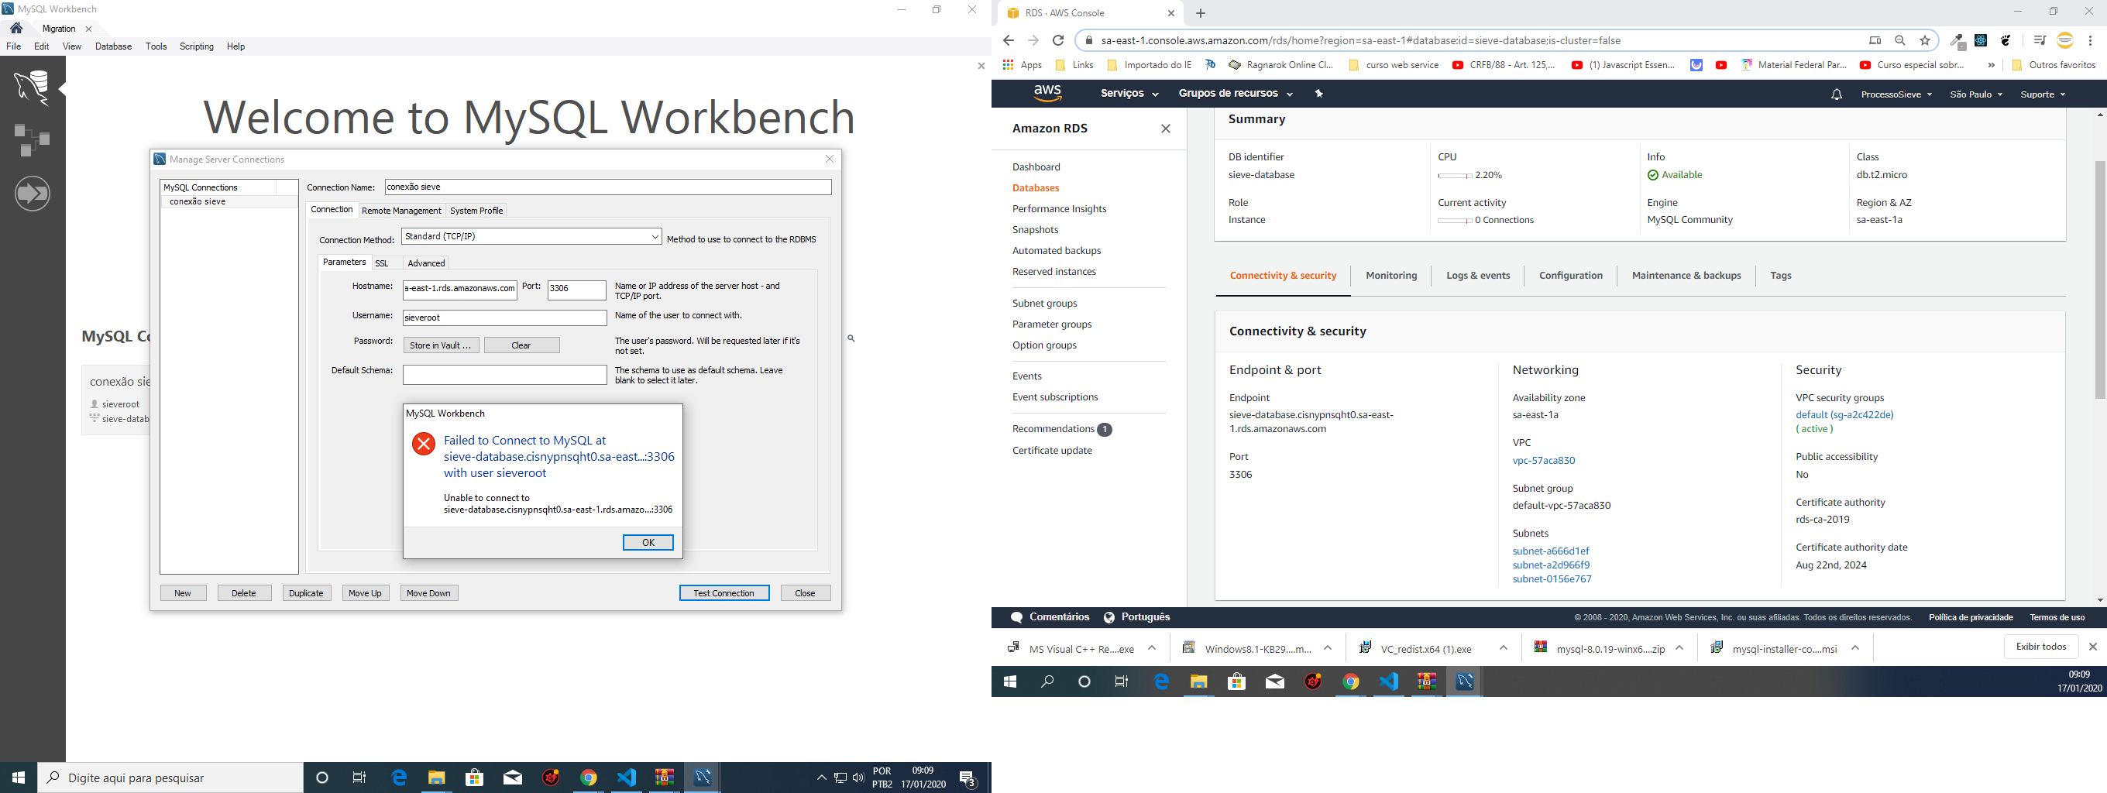Click the Windows search box Digite aqui
The width and height of the screenshot is (2107, 793).
point(170,778)
